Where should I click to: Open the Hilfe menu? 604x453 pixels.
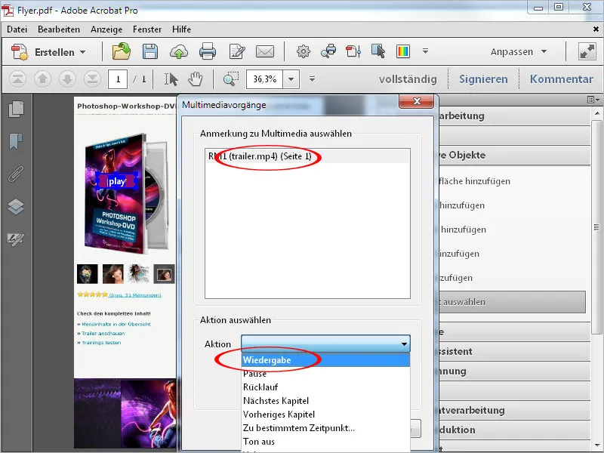[x=181, y=29]
